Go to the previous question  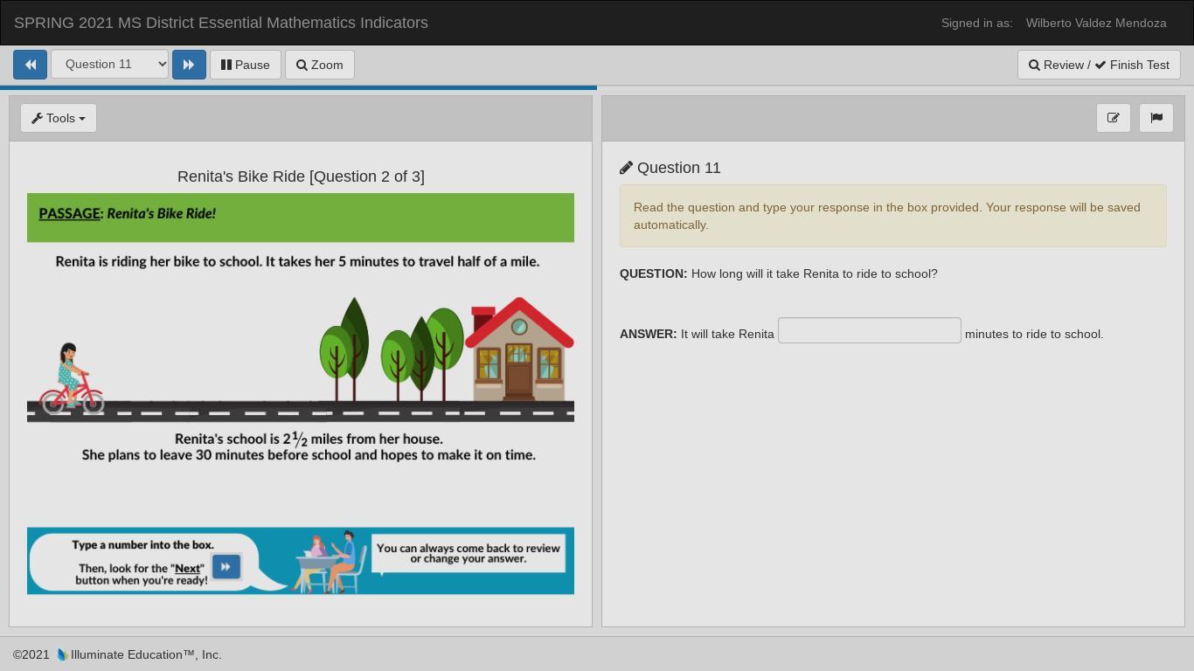pyautogui.click(x=30, y=65)
